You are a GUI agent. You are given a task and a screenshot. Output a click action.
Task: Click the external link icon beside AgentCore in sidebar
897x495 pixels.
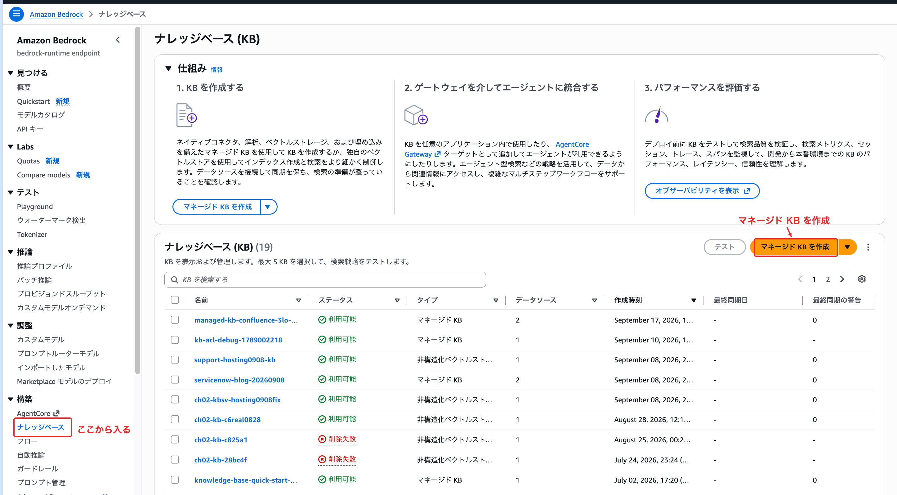pyautogui.click(x=56, y=413)
